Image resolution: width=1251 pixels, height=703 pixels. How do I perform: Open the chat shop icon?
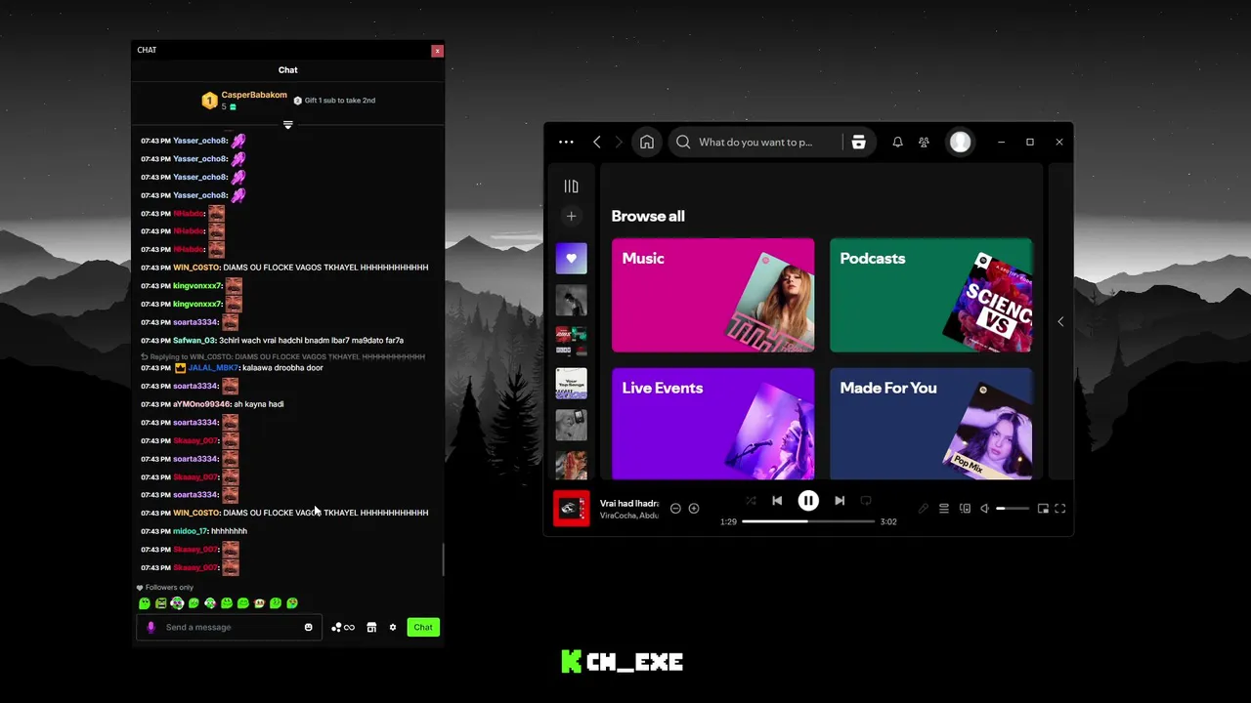371,627
